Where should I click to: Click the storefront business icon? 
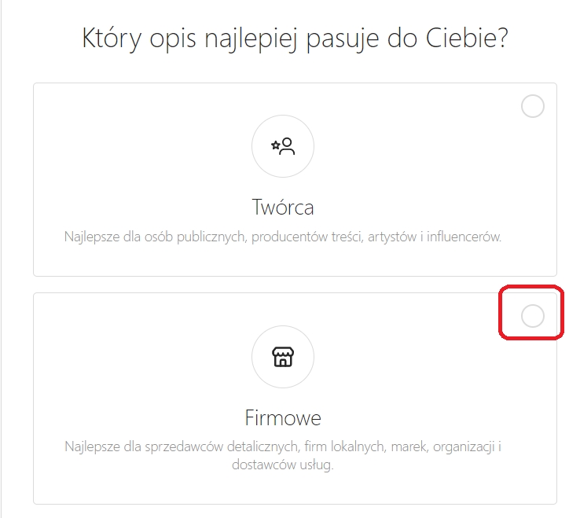pyautogui.click(x=283, y=357)
